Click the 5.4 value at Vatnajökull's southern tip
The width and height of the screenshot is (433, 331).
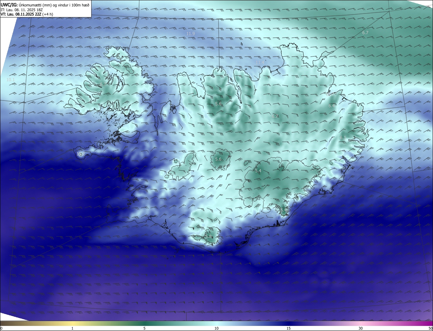tap(283, 210)
